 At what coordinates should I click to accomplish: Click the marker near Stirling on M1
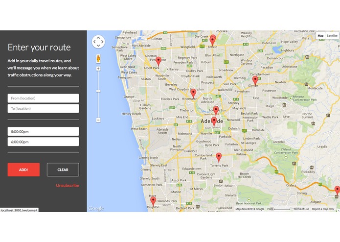[337, 191]
